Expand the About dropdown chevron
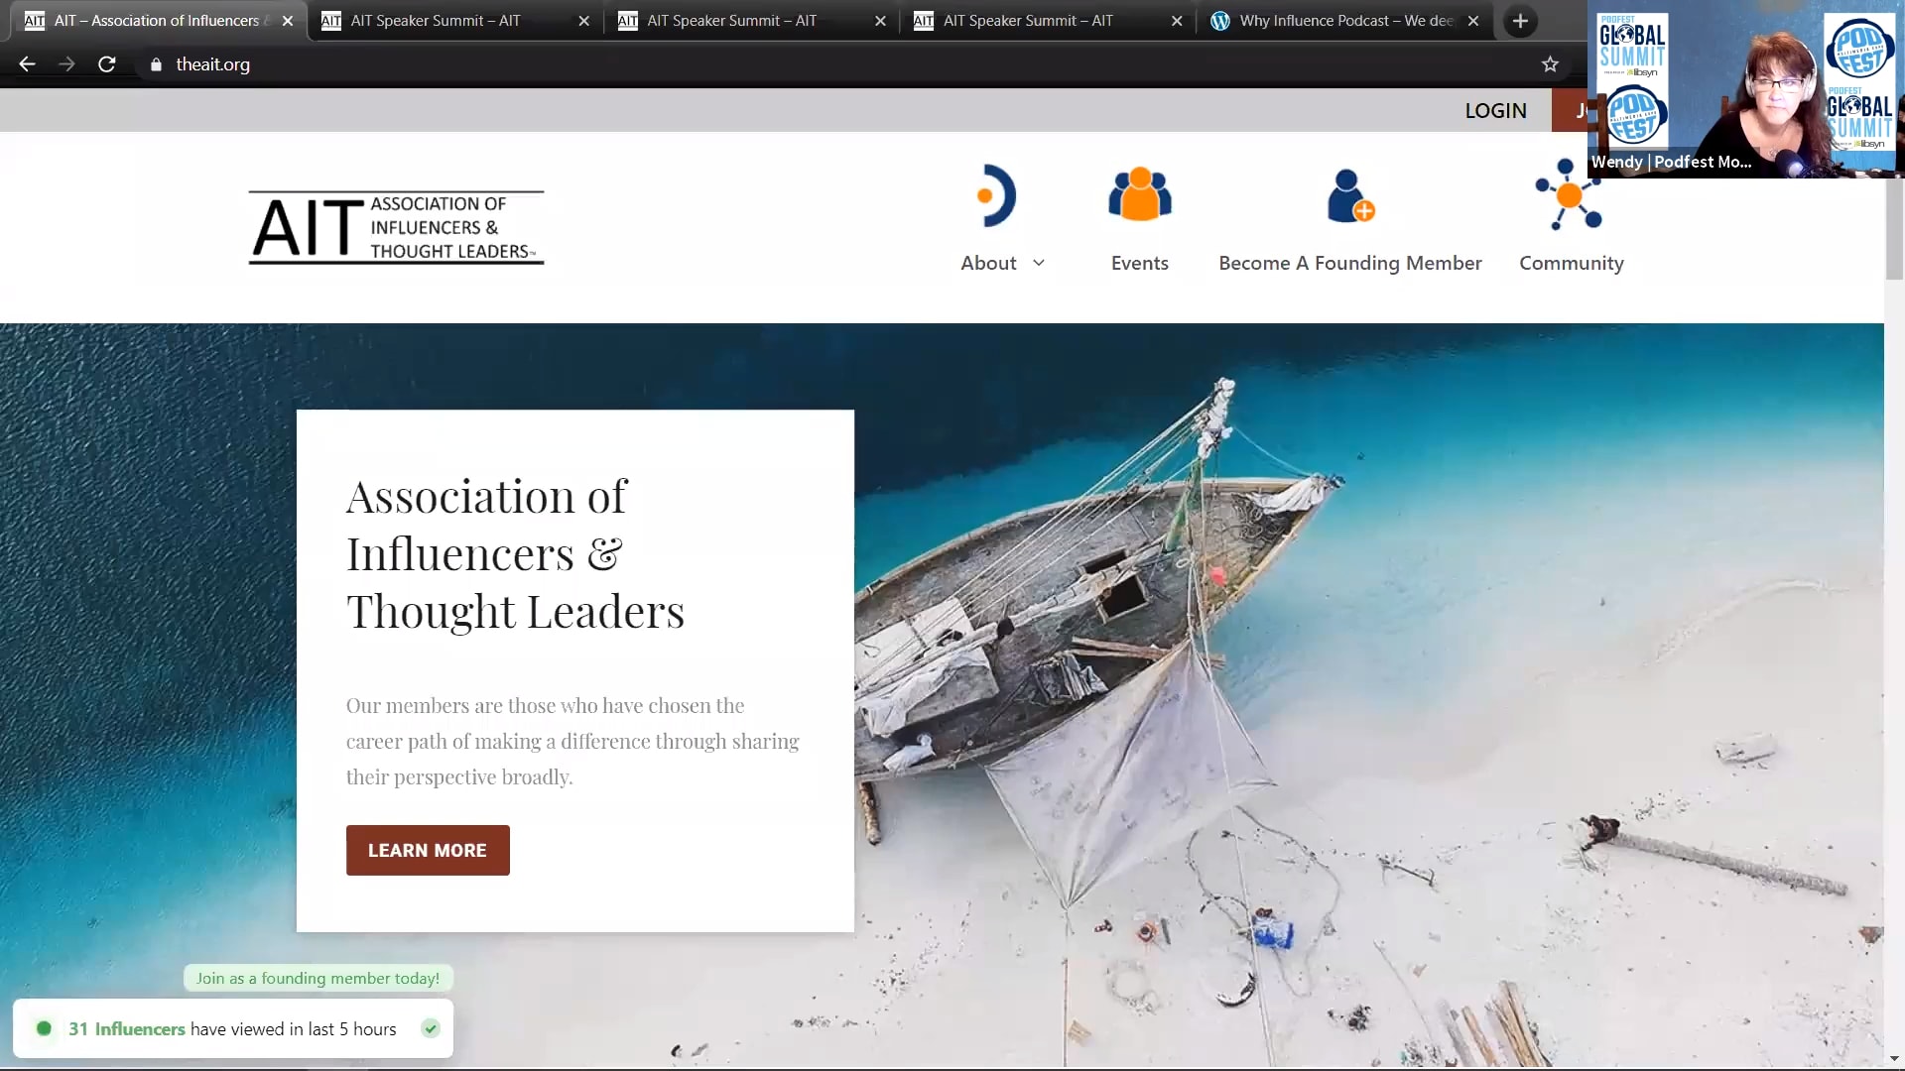Viewport: 1905px width, 1071px height. tap(1039, 263)
